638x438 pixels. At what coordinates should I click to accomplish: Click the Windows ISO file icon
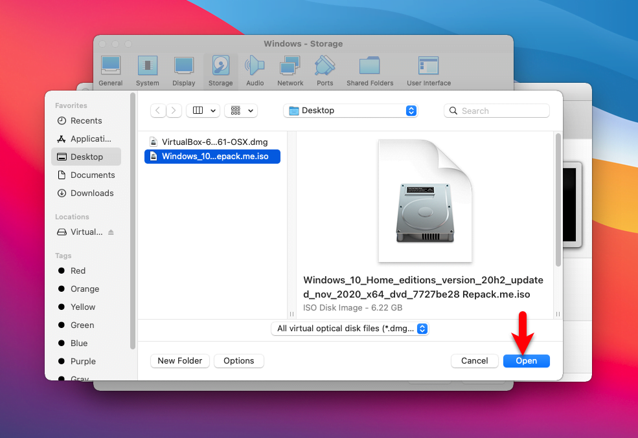pos(154,157)
